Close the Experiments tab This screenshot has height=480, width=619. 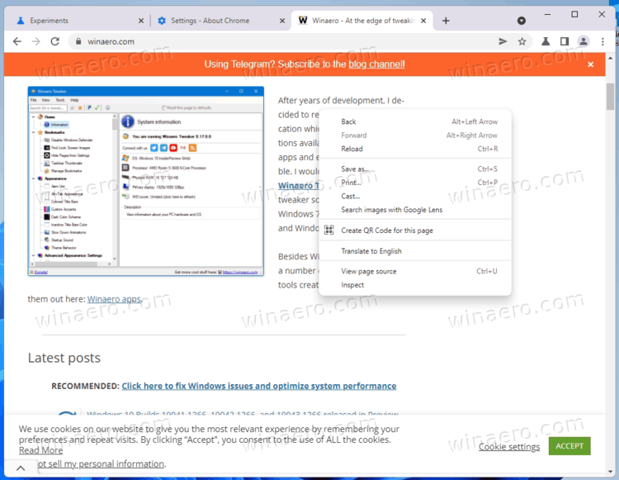pyautogui.click(x=141, y=21)
